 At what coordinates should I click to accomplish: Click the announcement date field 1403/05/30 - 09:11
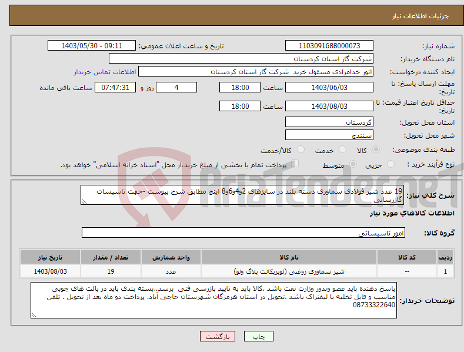[x=91, y=46]
